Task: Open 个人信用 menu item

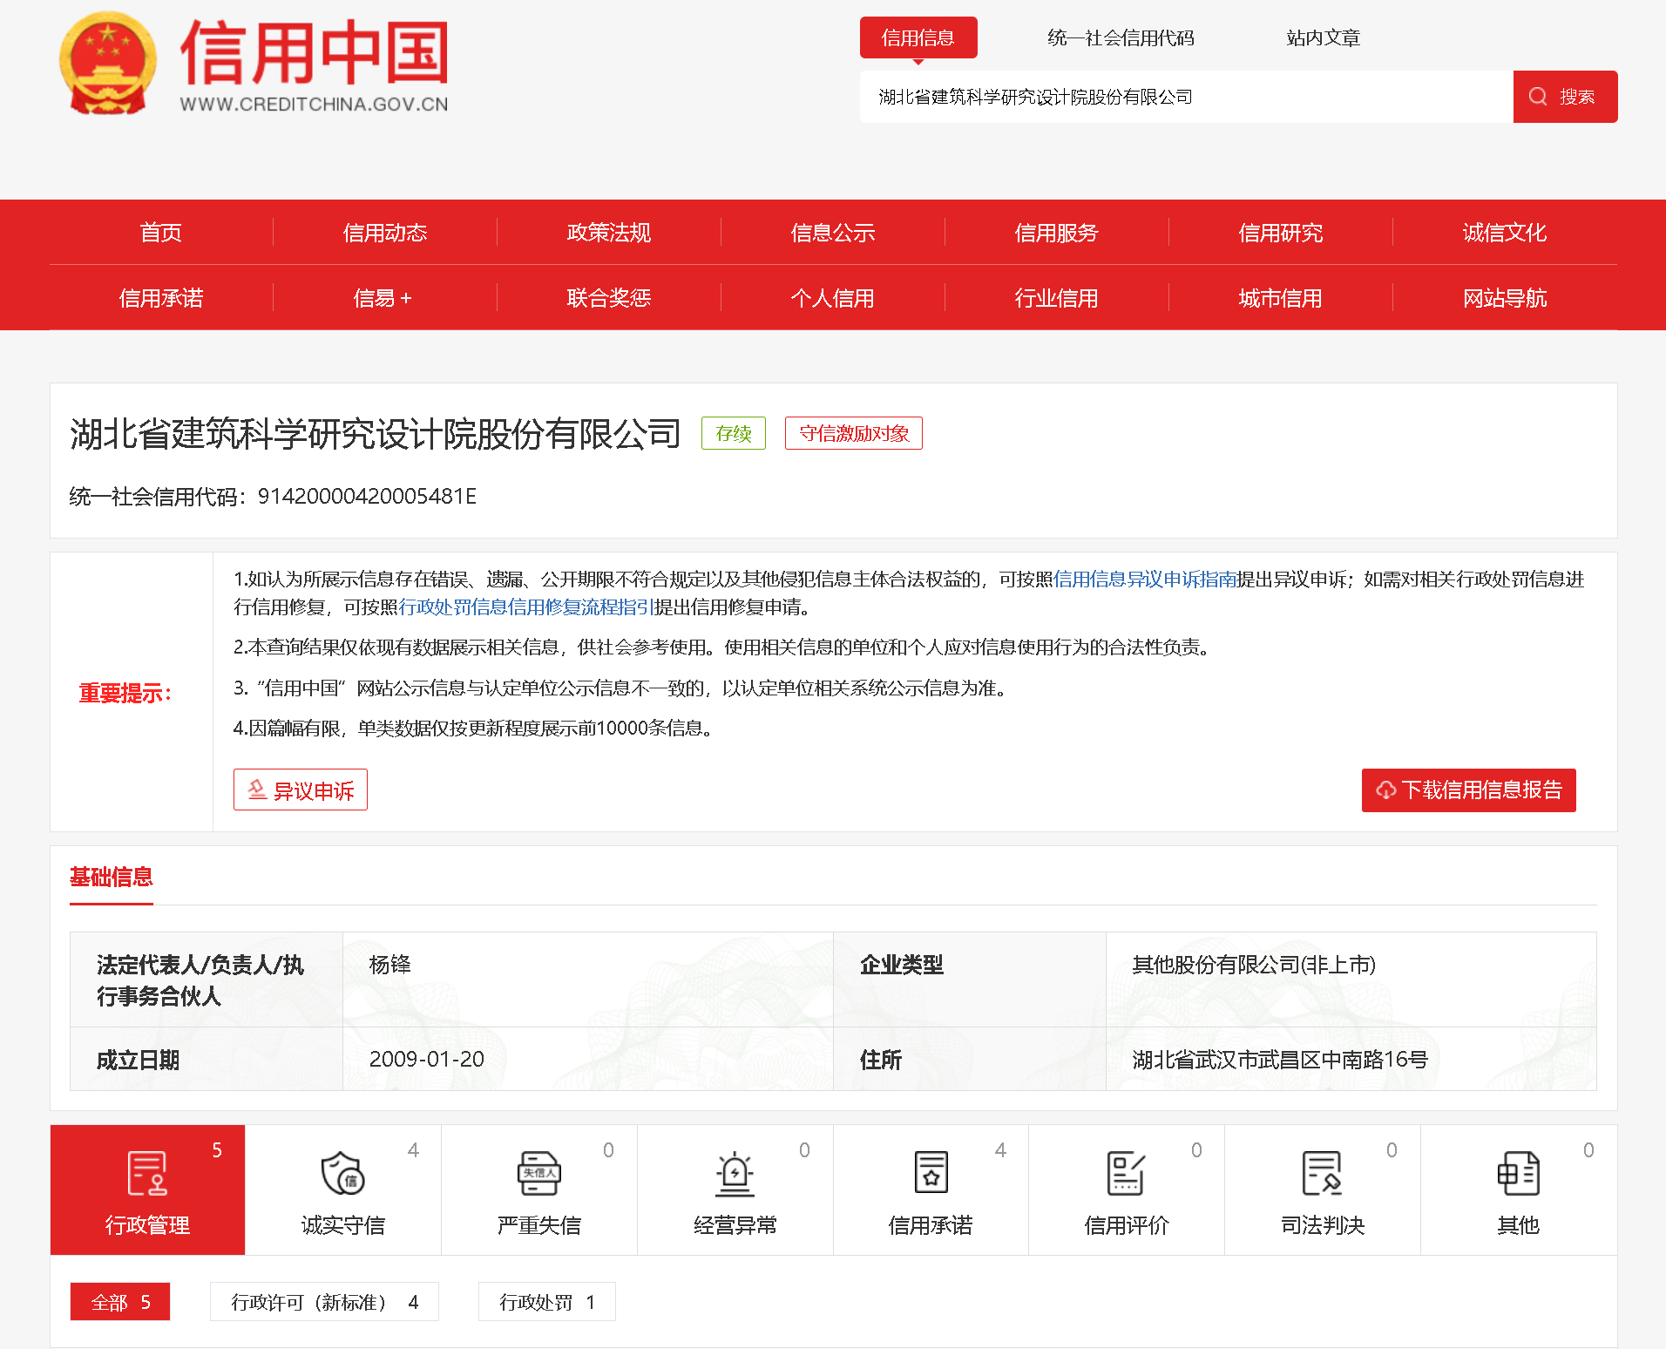Action: pos(833,298)
